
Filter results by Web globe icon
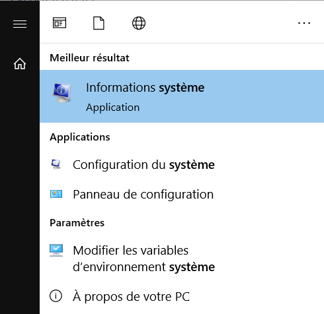[x=139, y=23]
